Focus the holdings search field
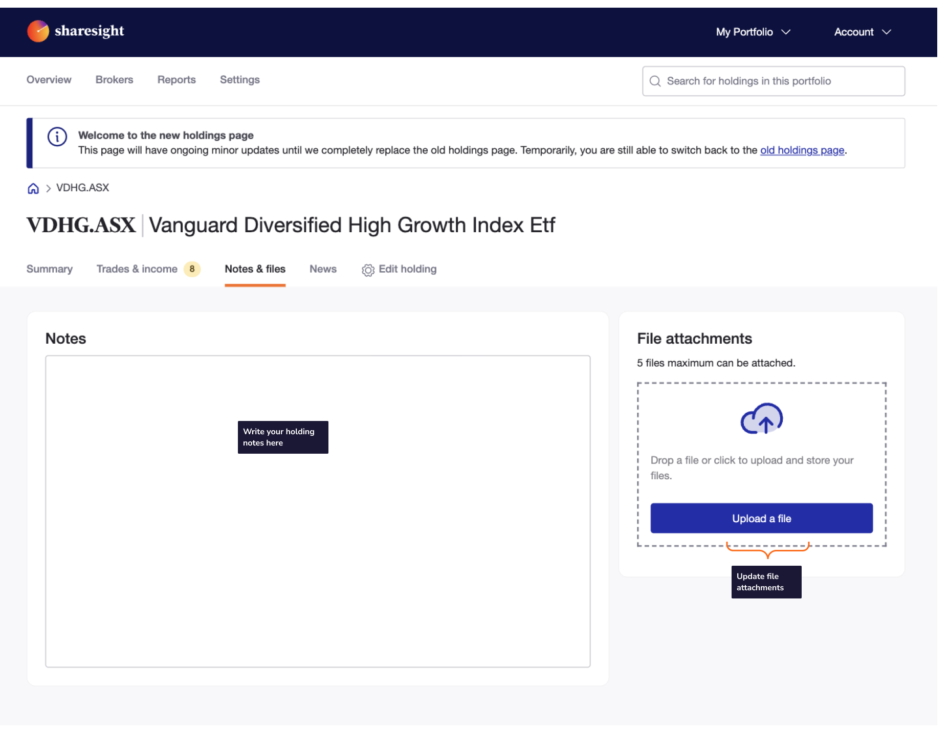Viewport: 949px width, 734px height. click(x=774, y=81)
